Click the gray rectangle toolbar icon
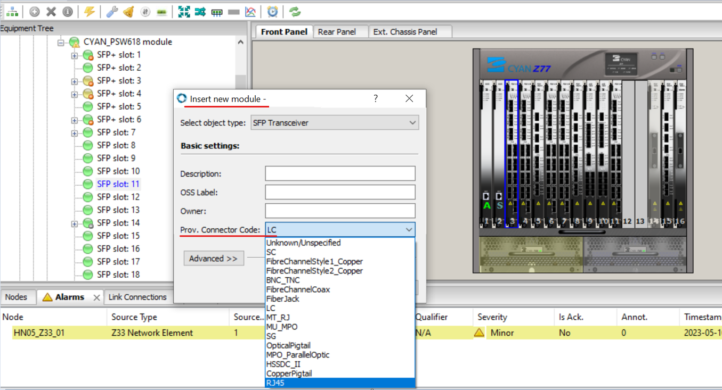 coord(233,12)
